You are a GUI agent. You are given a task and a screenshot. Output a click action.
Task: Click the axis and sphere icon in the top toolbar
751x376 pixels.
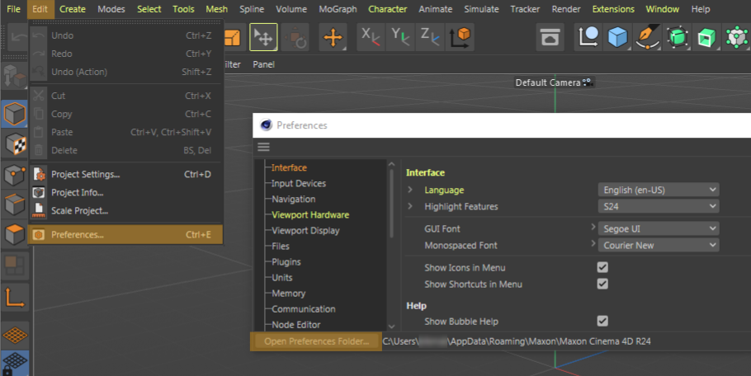[588, 37]
